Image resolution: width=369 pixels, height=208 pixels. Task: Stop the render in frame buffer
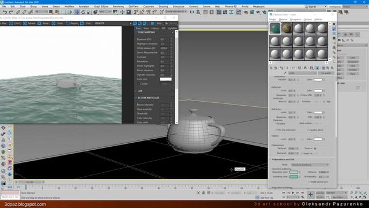point(157,23)
